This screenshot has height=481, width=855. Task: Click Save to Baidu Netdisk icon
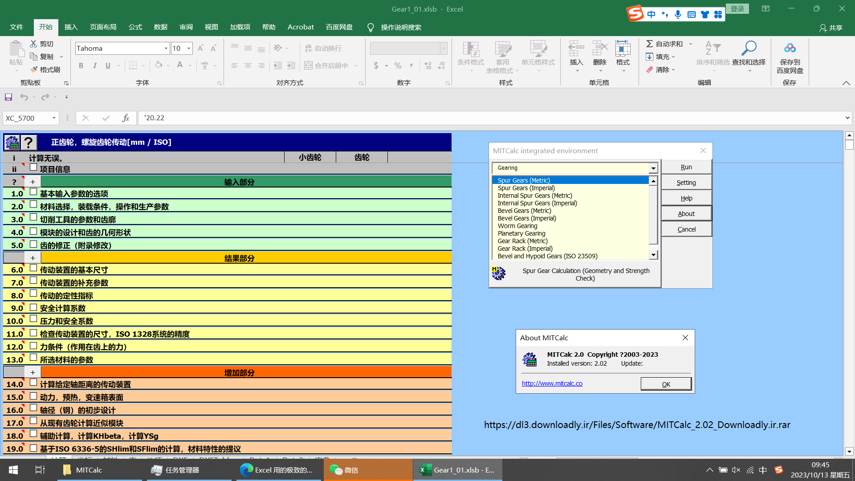tap(790, 48)
